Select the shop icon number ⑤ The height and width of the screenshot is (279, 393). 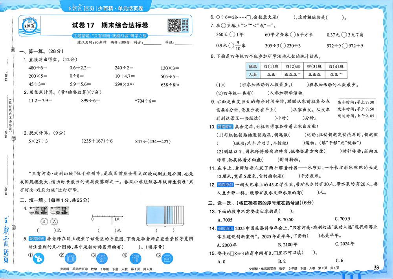coord(167,259)
